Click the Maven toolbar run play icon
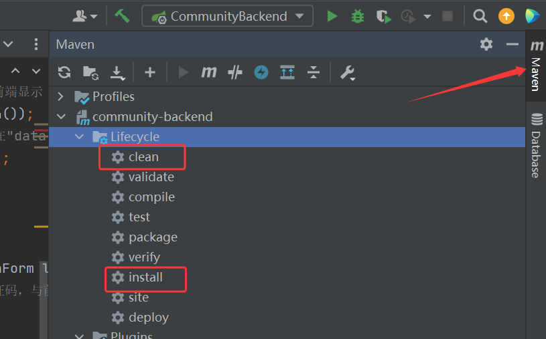Image resolution: width=546 pixels, height=339 pixels. 183,72
